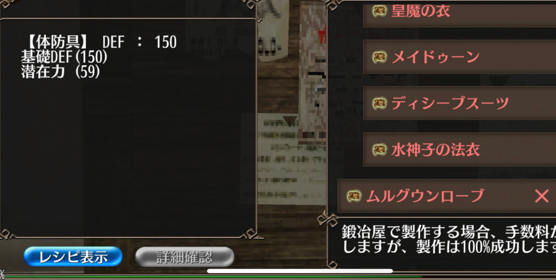556x280 pixels.
Task: Click the 【体防具】 DEF : 150 line
Action: [x=99, y=42]
